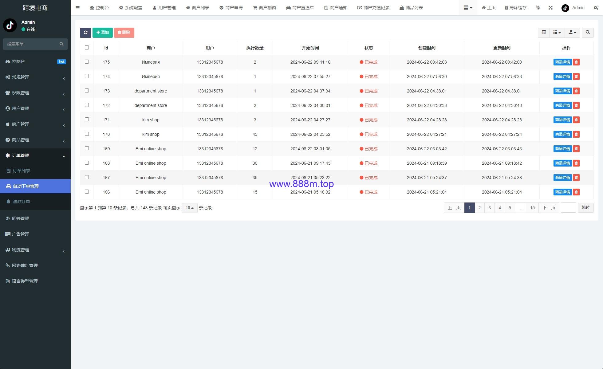This screenshot has width=603, height=369.
Task: Check the checkbox for row id 174
Action: click(87, 76)
